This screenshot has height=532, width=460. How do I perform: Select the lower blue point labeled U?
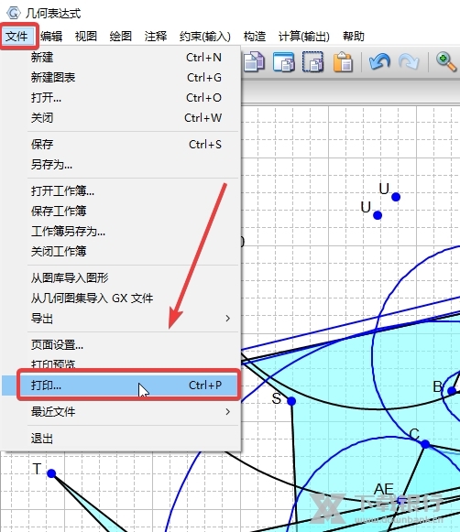click(x=378, y=215)
